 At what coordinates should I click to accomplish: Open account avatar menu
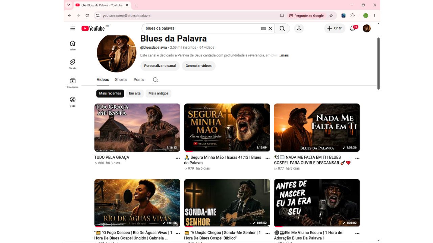(367, 28)
